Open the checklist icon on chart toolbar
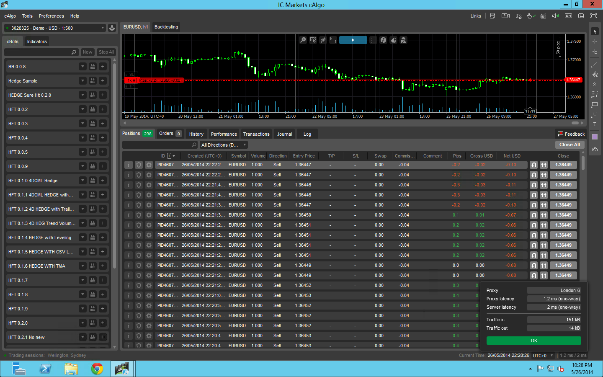 click(374, 40)
